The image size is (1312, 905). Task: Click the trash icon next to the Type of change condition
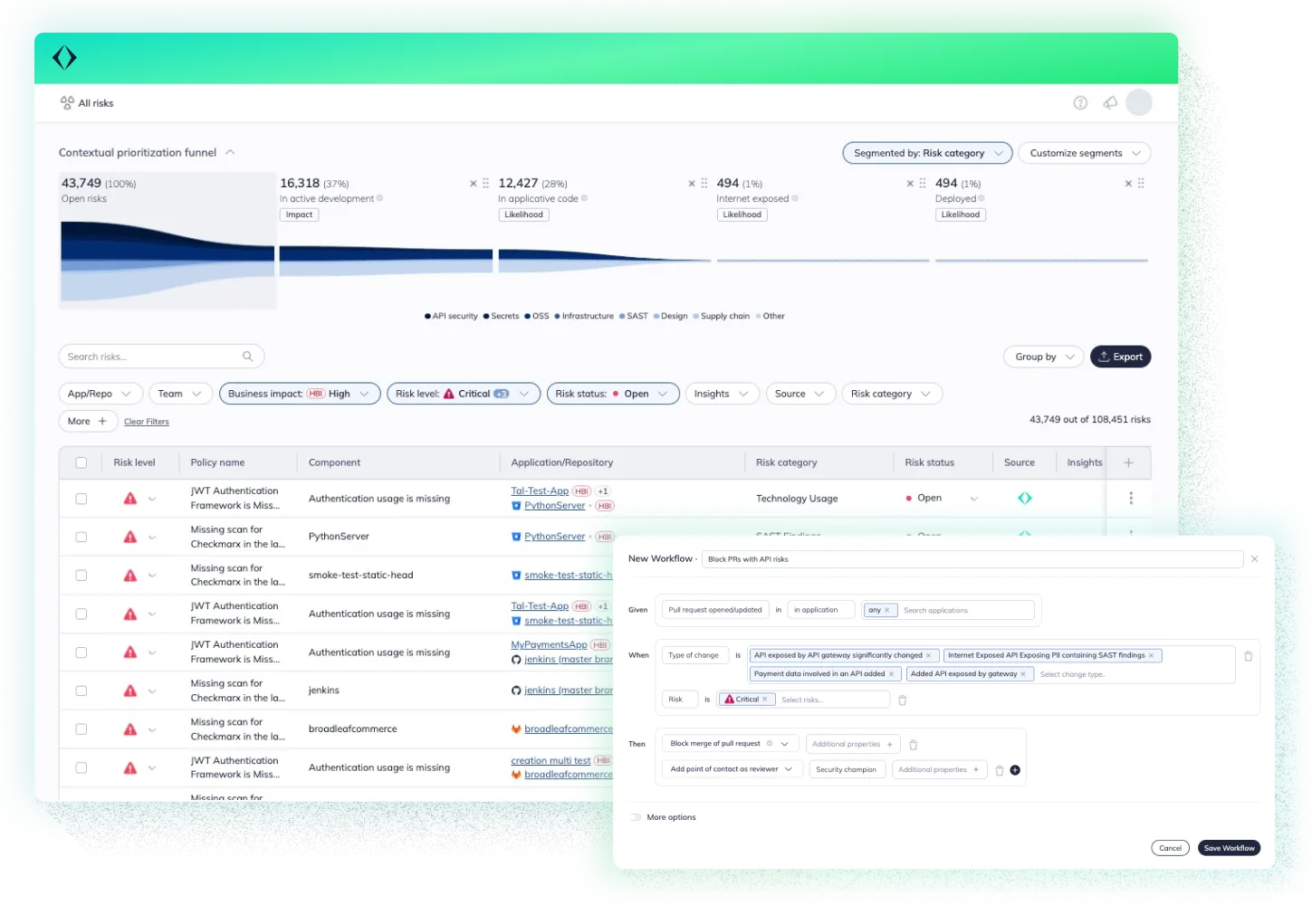coord(1250,655)
